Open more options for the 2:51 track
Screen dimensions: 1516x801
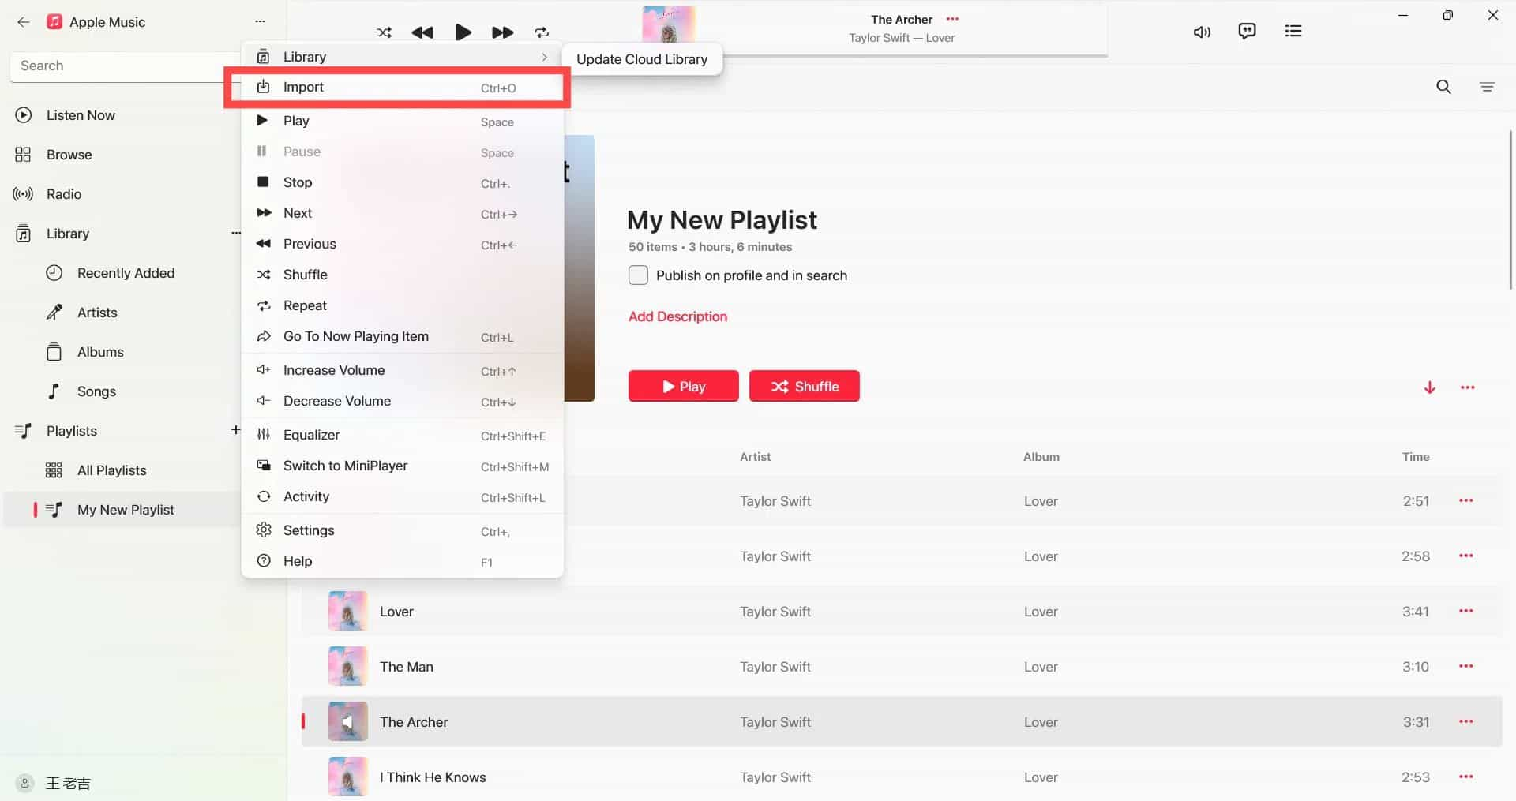(1466, 500)
